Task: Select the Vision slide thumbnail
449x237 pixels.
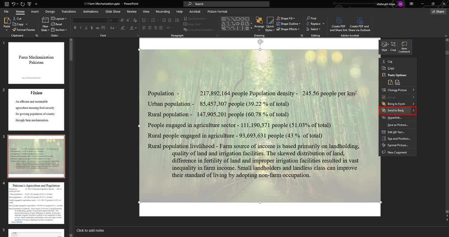Action: click(36, 110)
